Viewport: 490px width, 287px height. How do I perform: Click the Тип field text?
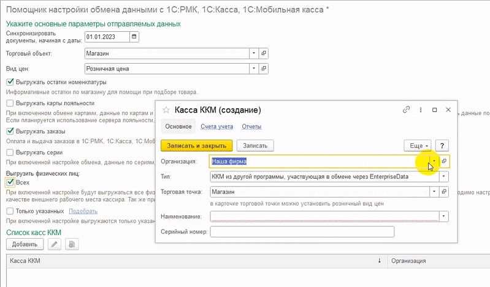point(324,177)
